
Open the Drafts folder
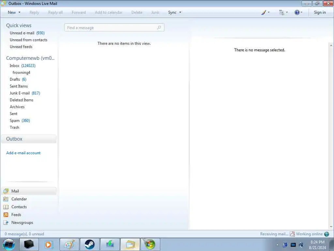tap(18, 79)
